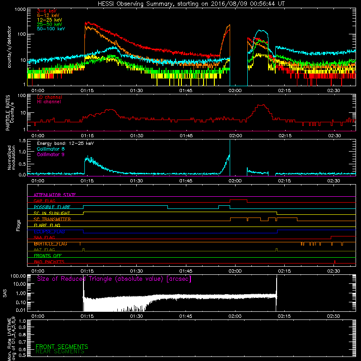Click the REAR SEGMENTS legend label

60,352
